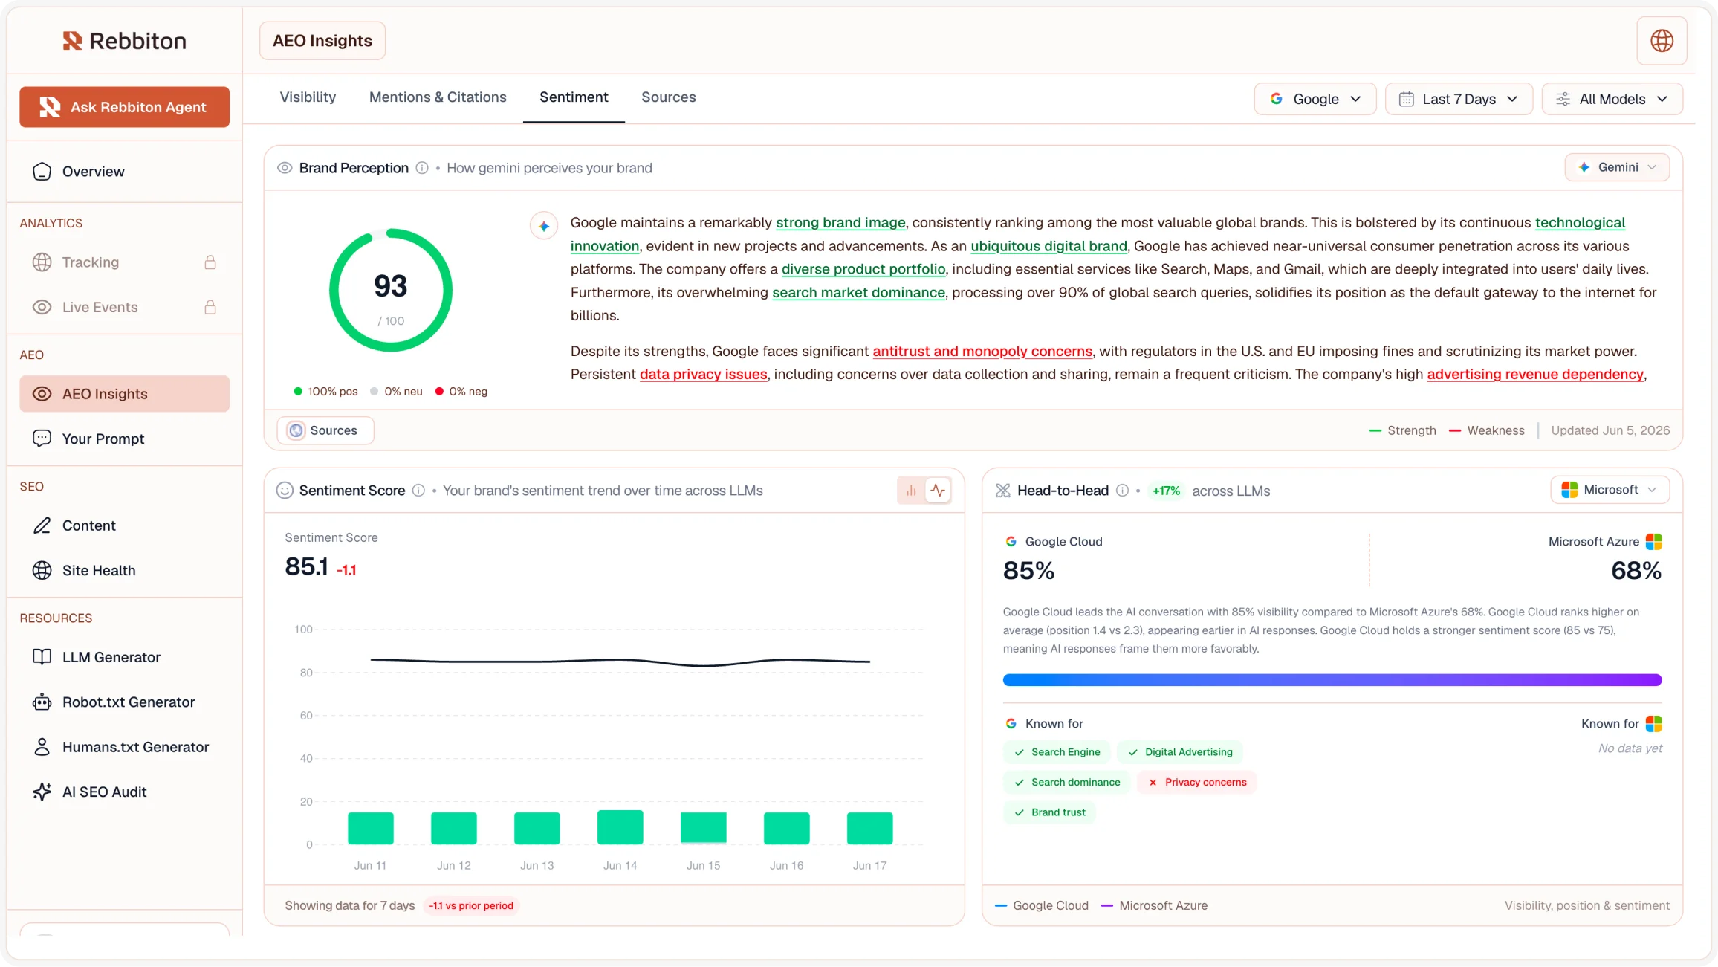Toggle the Weakness legend highlight
Image resolution: width=1718 pixels, height=967 pixels.
(x=1486, y=430)
